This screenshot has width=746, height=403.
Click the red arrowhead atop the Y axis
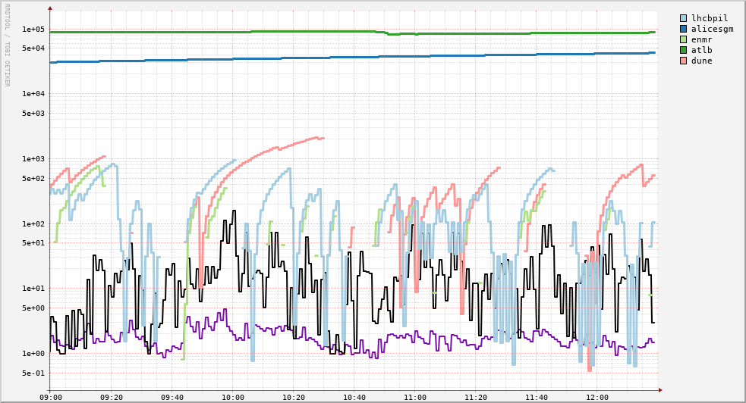click(x=50, y=8)
